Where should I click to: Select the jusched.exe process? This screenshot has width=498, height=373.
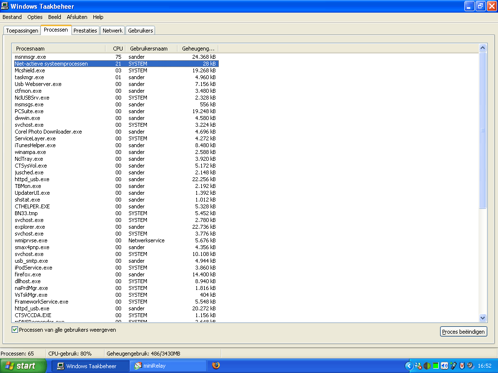[x=116, y=172]
